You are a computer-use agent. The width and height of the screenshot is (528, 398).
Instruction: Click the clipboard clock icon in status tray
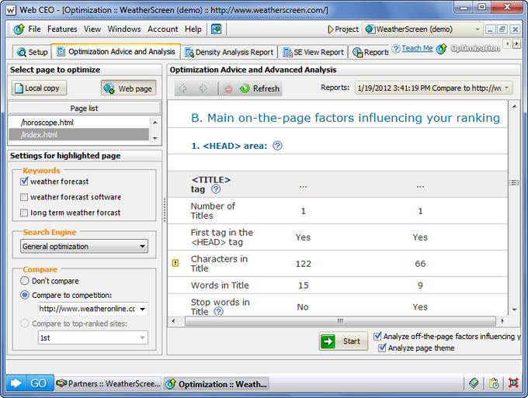pos(494,383)
